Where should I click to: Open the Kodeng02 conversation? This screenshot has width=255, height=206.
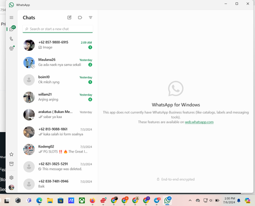click(x=58, y=149)
